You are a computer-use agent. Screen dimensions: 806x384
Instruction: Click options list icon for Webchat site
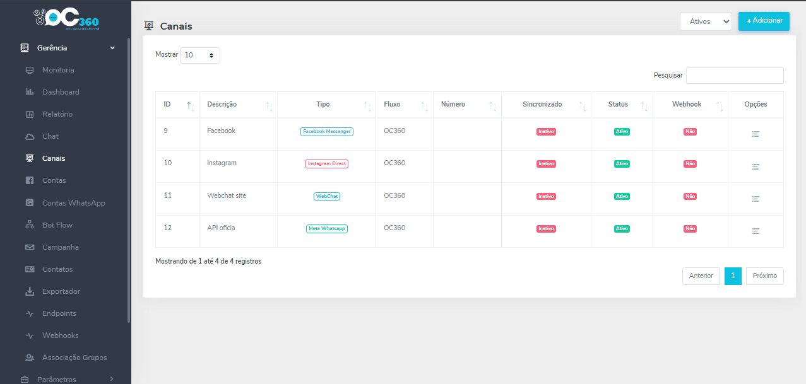[x=756, y=199]
